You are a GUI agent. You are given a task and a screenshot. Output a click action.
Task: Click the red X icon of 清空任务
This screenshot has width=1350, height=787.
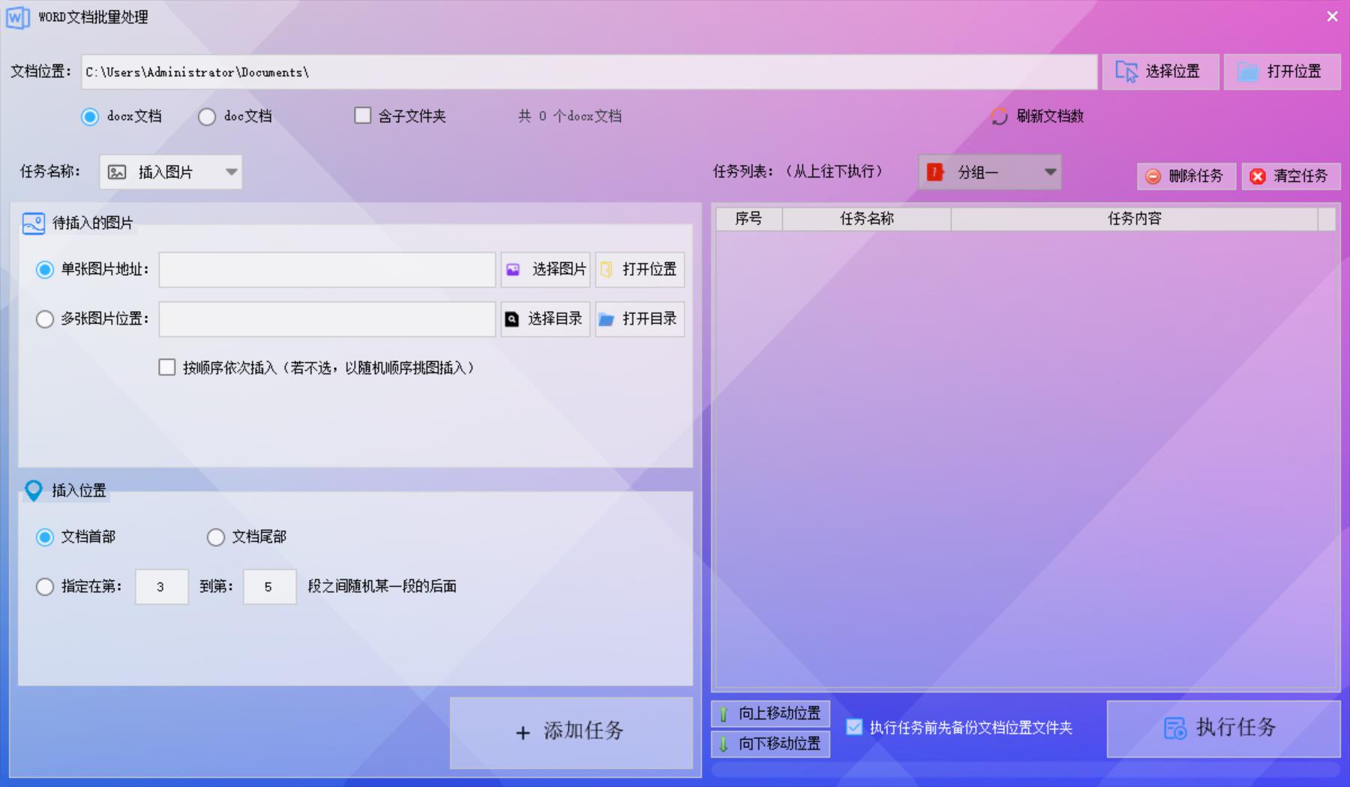[x=1258, y=176]
